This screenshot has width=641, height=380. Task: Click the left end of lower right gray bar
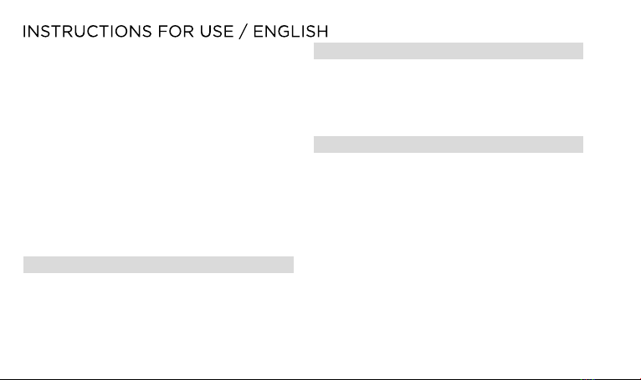tap(316, 144)
